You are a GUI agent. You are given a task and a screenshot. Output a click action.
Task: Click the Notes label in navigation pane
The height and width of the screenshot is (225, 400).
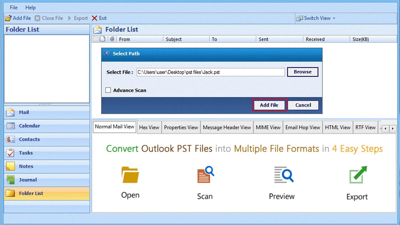click(26, 166)
